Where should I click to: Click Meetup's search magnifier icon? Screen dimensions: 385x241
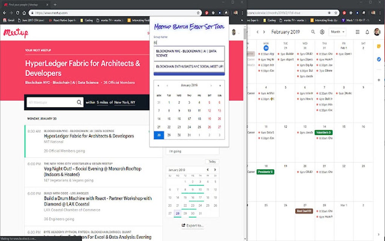(79, 102)
